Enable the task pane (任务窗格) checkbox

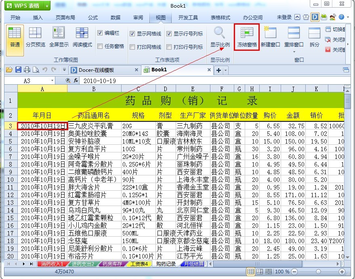[100, 46]
